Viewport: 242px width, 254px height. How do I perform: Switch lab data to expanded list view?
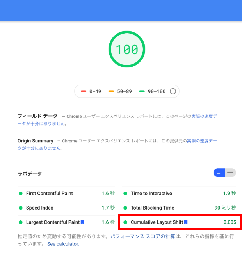[x=230, y=173]
